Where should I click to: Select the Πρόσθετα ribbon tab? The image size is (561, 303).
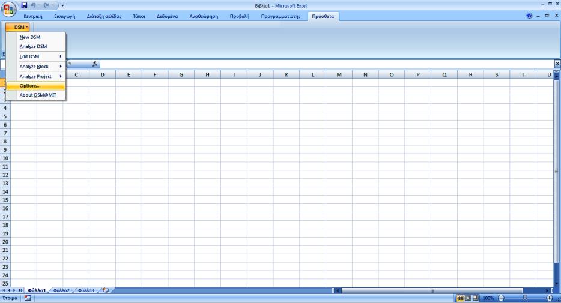pyautogui.click(x=323, y=16)
